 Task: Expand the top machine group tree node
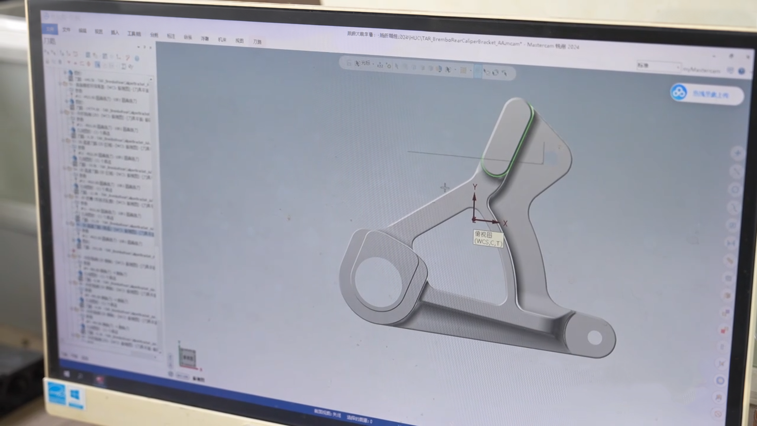65,73
